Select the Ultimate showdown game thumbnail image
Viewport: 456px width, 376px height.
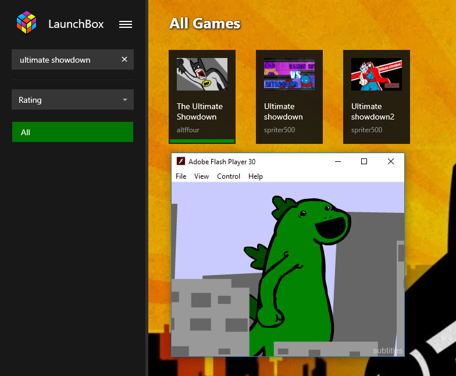(289, 74)
